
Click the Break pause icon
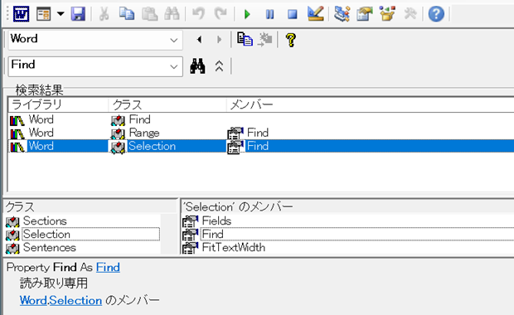click(269, 14)
